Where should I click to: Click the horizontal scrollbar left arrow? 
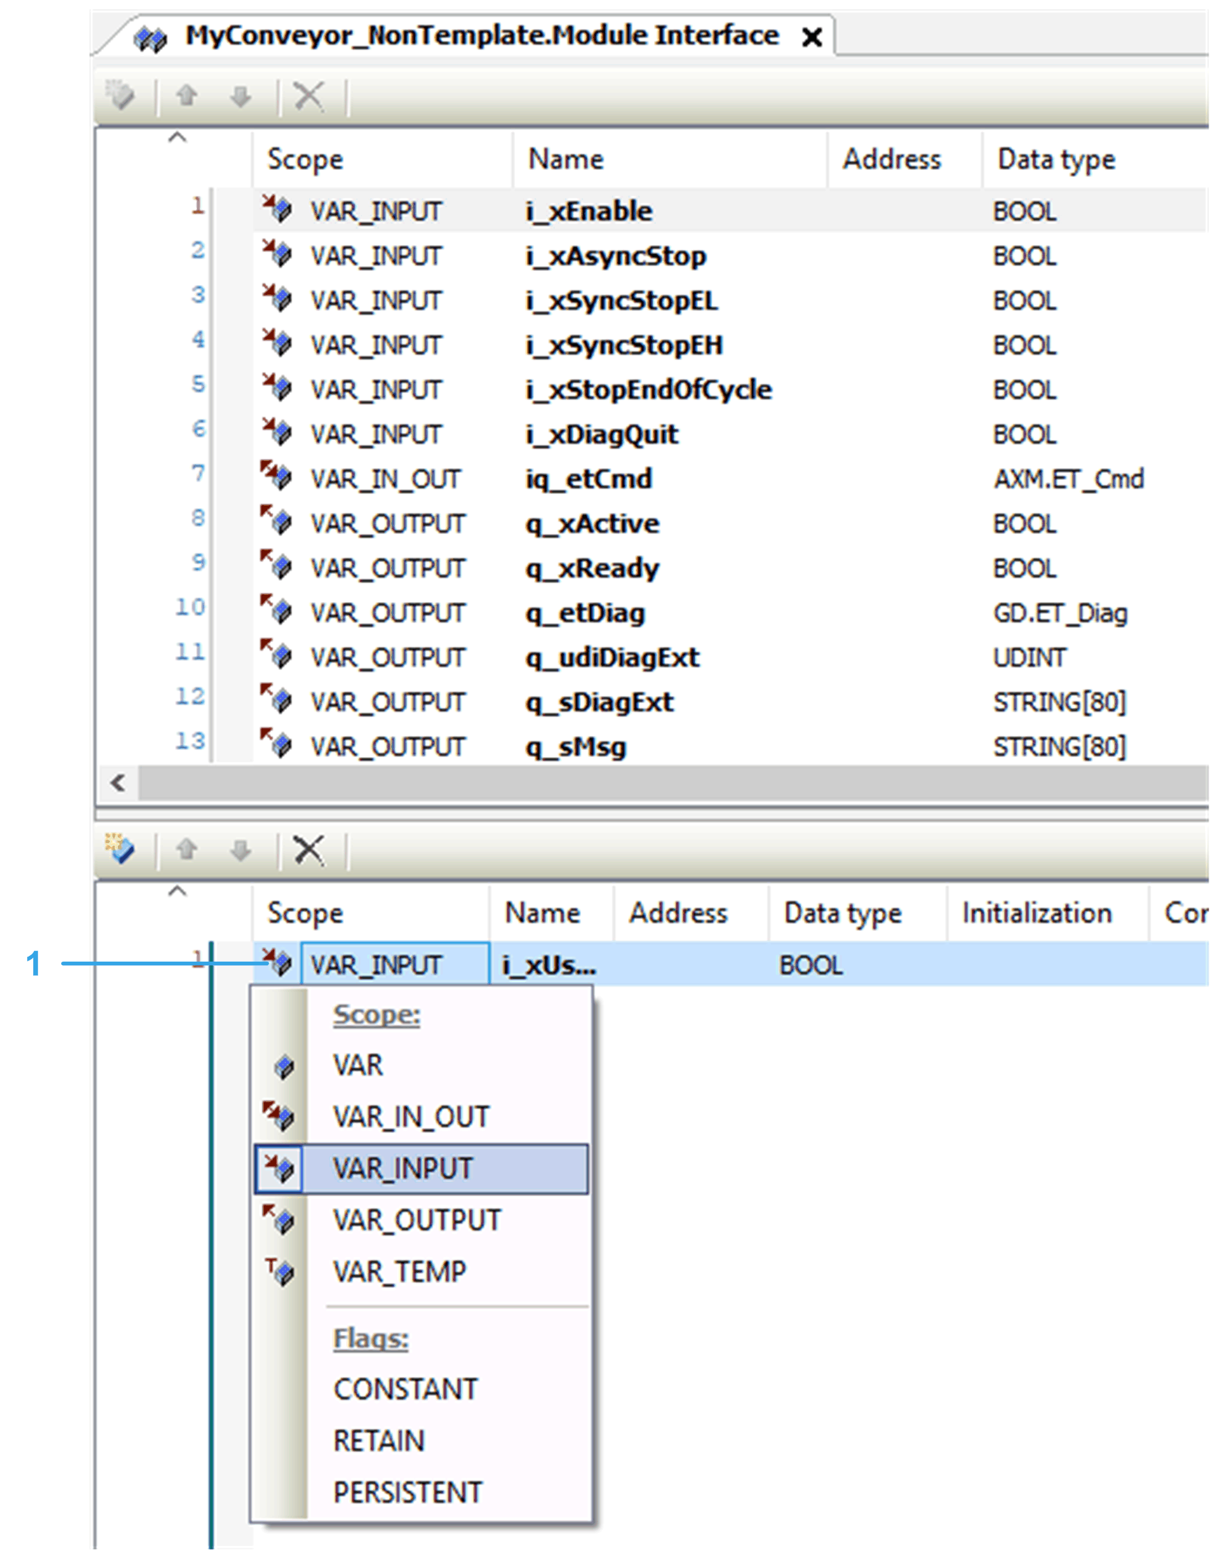coord(118,783)
